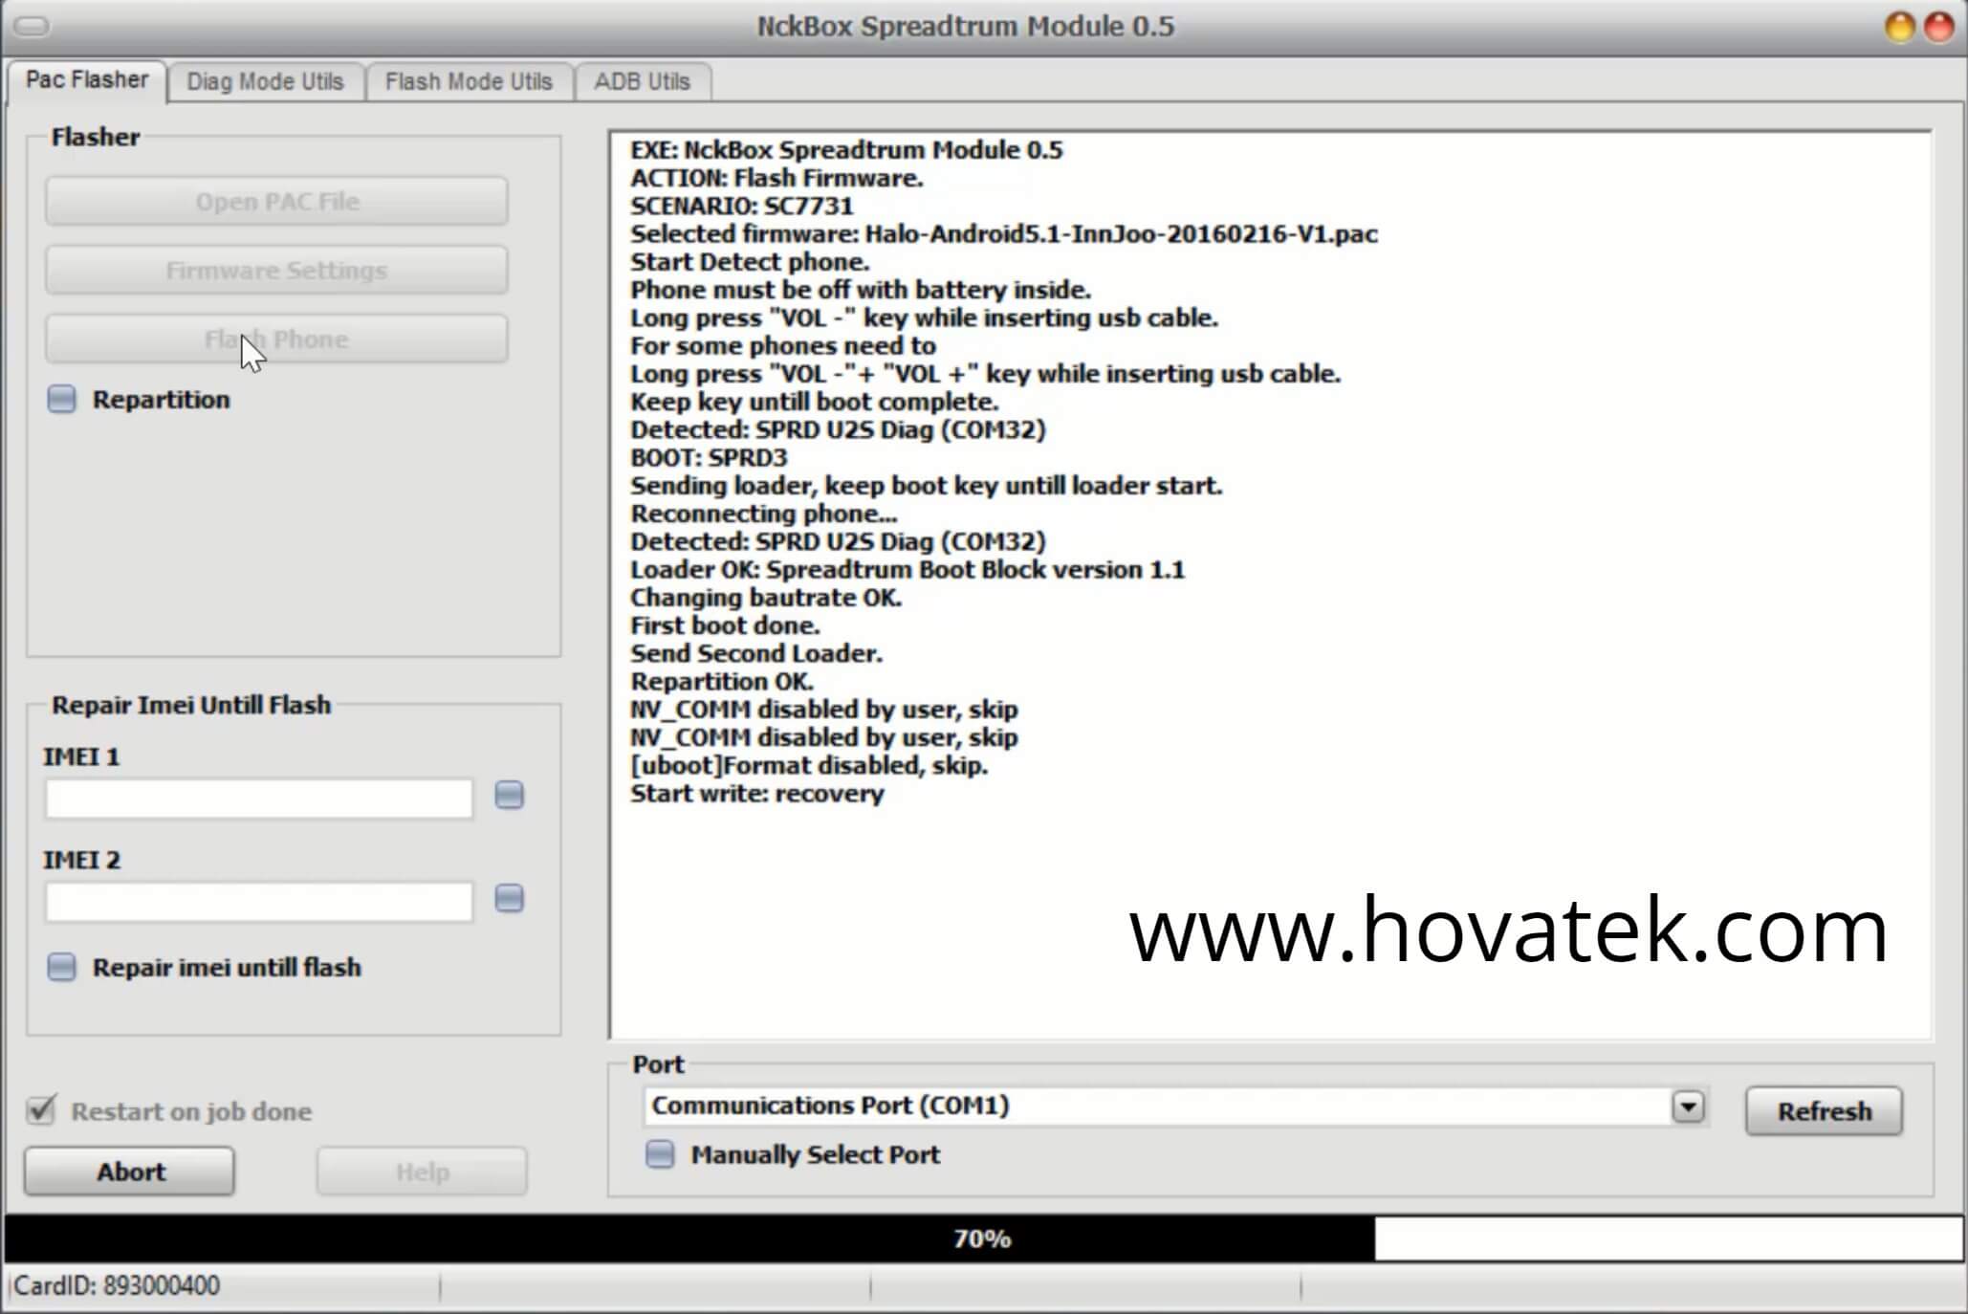Click the pill button in title bar left
1968x1314 pixels.
32,26
